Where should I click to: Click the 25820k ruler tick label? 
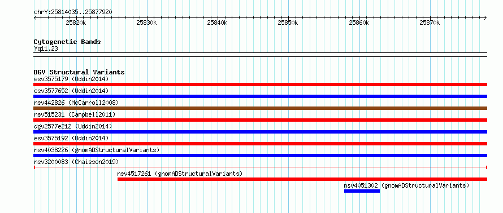[x=76, y=23]
